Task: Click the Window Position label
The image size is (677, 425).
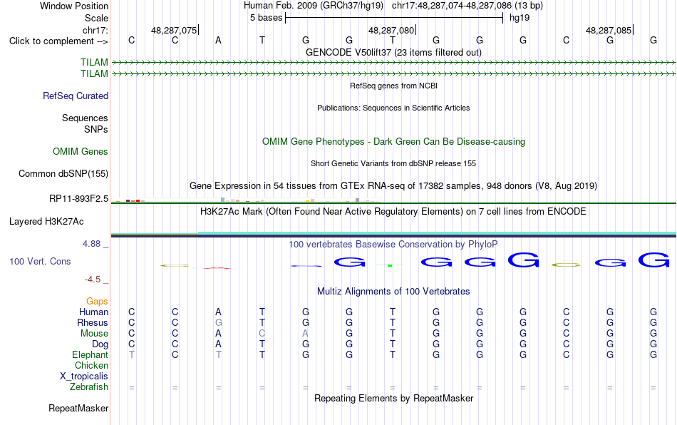Action: point(74,6)
